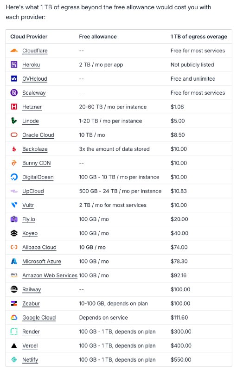Click the Netlify teal logo icon
Screen dimensions: 237x371
click(x=14, y=360)
